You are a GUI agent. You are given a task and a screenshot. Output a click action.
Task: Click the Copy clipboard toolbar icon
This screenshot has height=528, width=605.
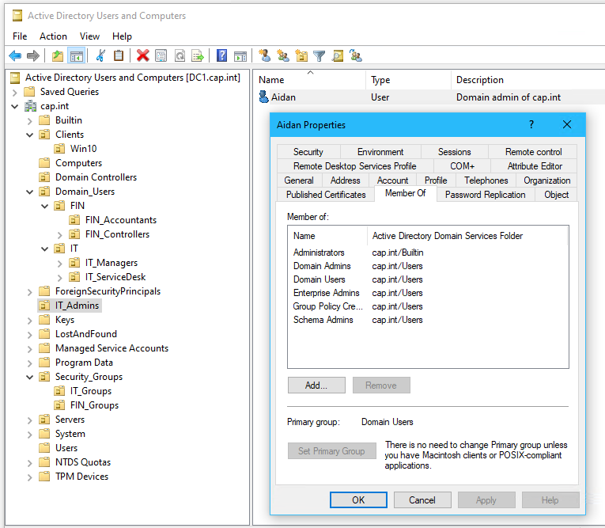click(x=119, y=56)
